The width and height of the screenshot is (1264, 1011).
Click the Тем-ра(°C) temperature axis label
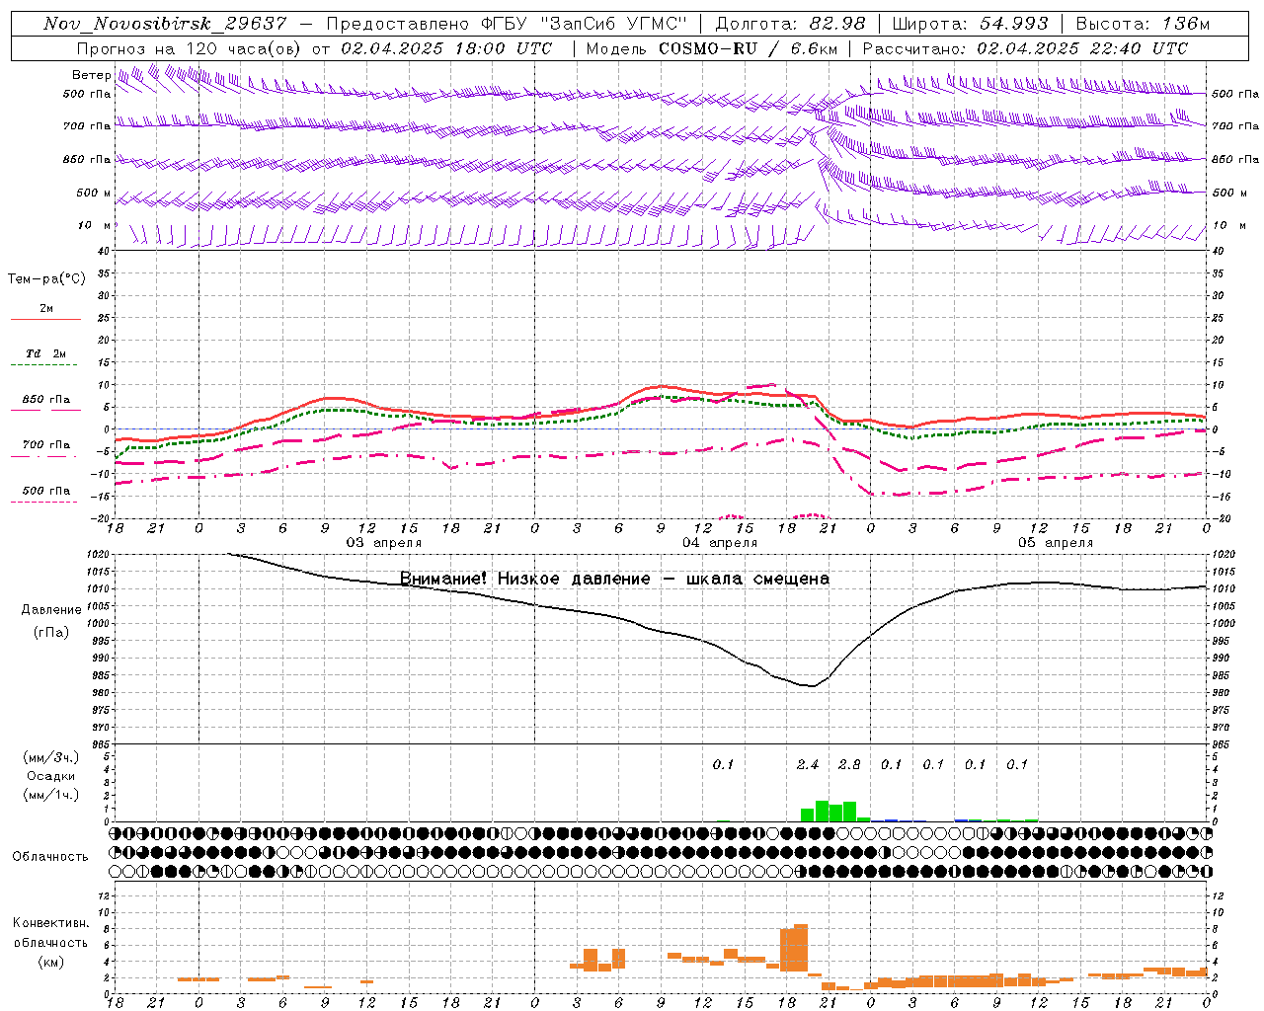coord(46,279)
